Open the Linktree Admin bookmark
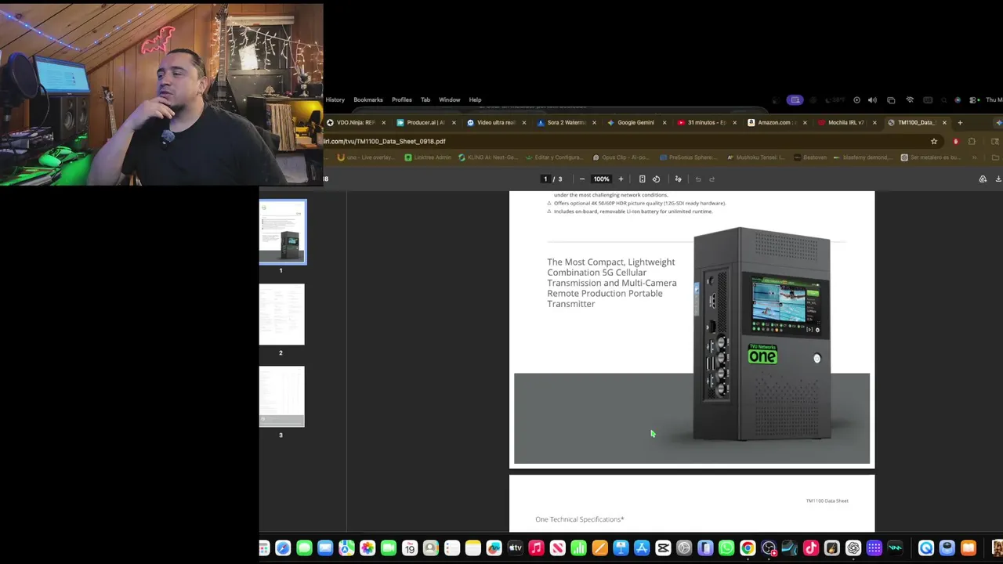Image resolution: width=1003 pixels, height=564 pixels. (428, 157)
